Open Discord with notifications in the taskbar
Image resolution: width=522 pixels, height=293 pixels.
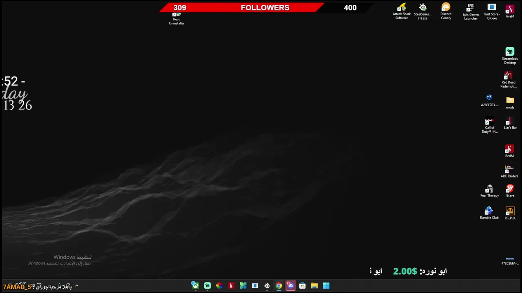point(290,286)
